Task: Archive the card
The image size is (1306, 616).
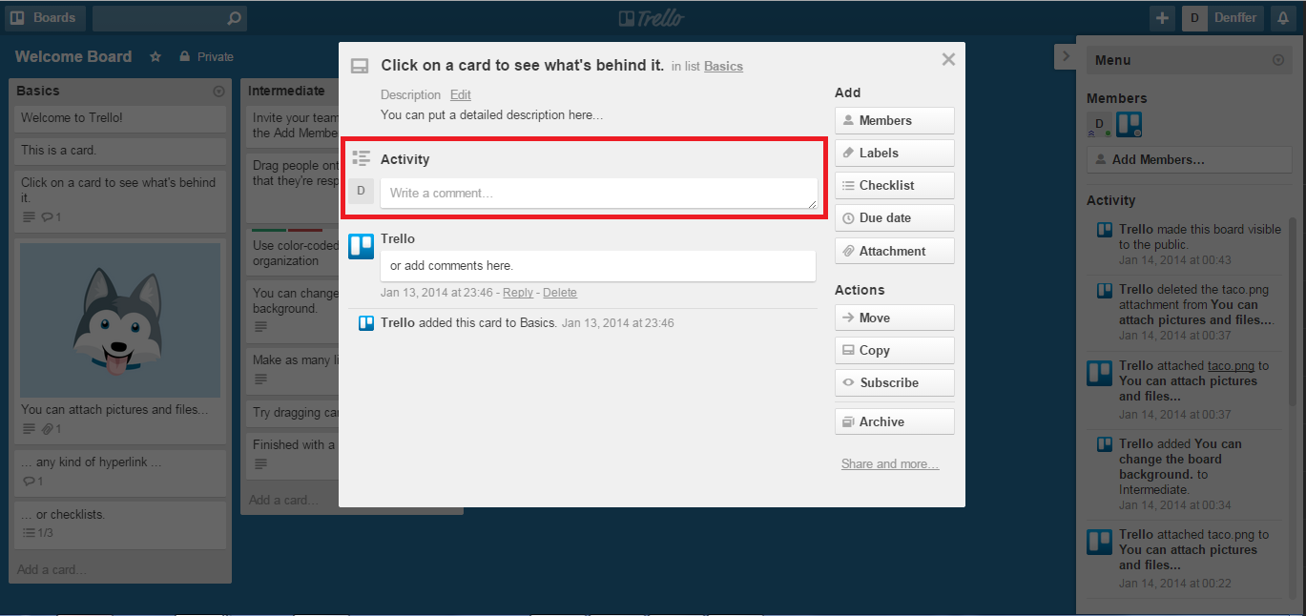Action: pos(895,421)
